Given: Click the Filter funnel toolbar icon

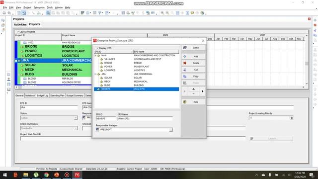Looking at the screenshot, I should click(x=99, y=13).
